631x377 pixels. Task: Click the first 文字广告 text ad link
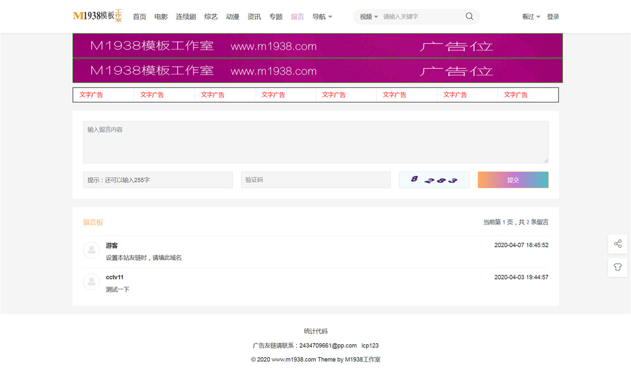point(91,95)
